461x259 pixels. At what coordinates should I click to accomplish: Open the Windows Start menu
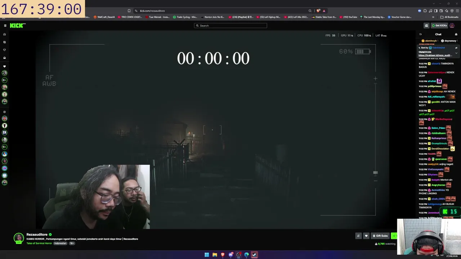[x=207, y=255]
